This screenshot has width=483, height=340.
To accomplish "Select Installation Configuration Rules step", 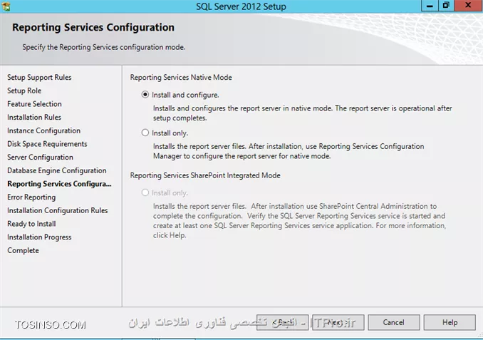I will tap(58, 210).
